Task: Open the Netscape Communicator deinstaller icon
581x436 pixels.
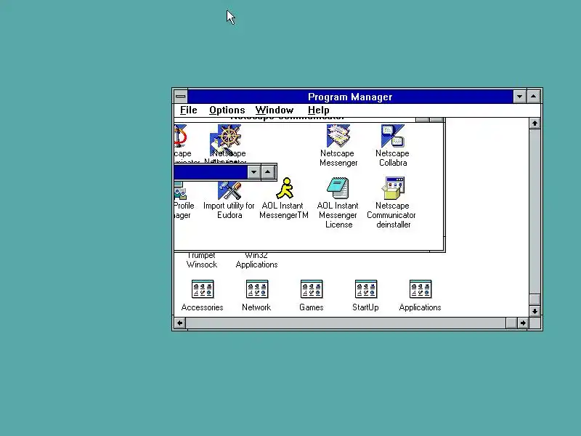Action: click(x=393, y=188)
